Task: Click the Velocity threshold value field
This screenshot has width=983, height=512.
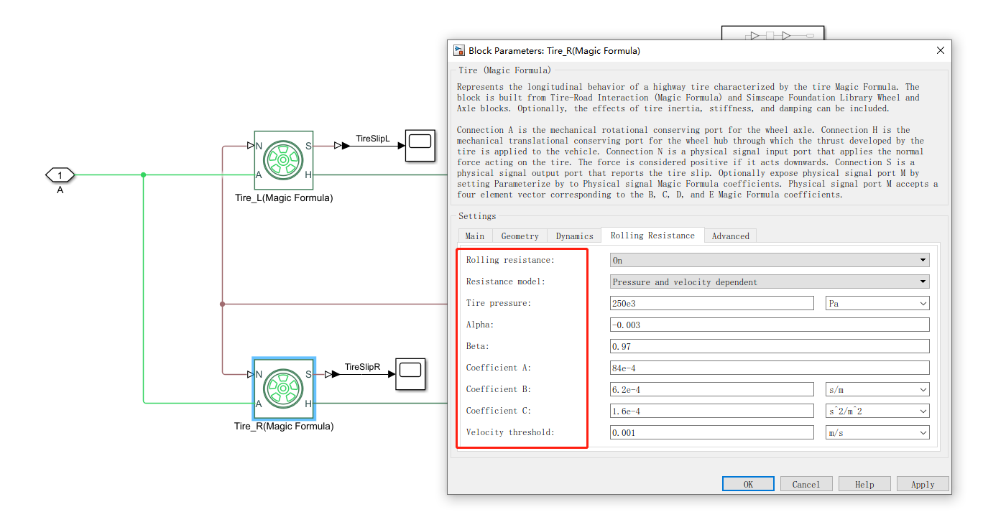Action: tap(711, 432)
